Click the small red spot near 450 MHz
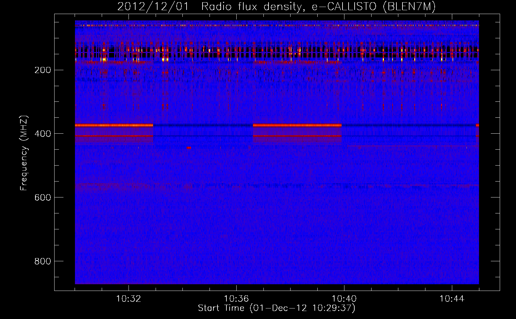This screenshot has height=319, width=516. tap(189, 148)
